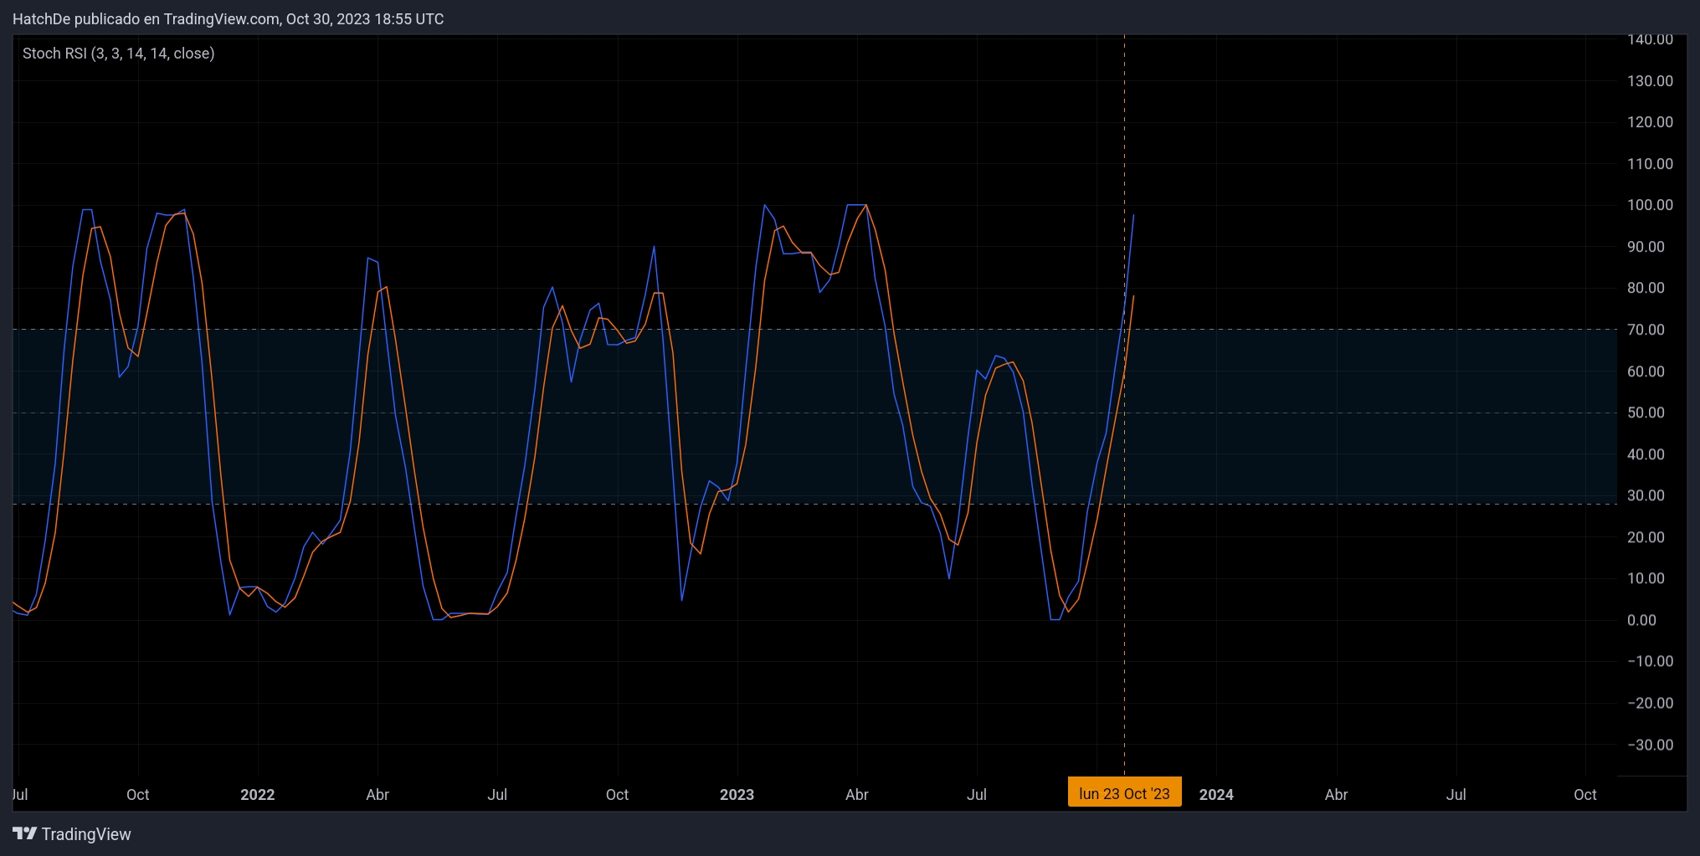Click the 30.00 lower band scale label
Image resolution: width=1700 pixels, height=856 pixels.
(1645, 495)
